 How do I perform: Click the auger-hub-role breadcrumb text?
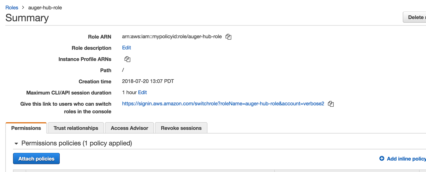pyautogui.click(x=45, y=8)
